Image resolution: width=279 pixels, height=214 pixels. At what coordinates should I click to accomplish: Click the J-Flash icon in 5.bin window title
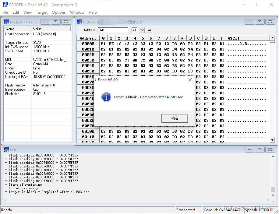point(79,22)
